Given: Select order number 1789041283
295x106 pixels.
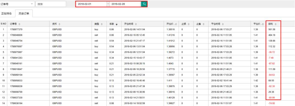Looking at the screenshot, I should point(16,58).
